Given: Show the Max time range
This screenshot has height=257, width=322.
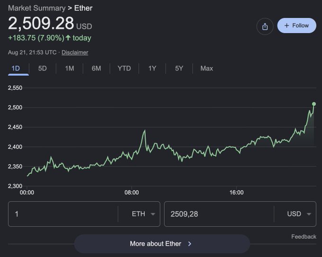Looking at the screenshot, I should [x=206, y=68].
